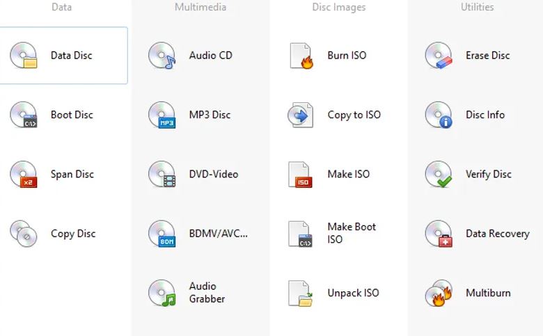Viewport: 543px width, 336px height.
Task: Click the Disc Images column heading
Action: point(339,7)
